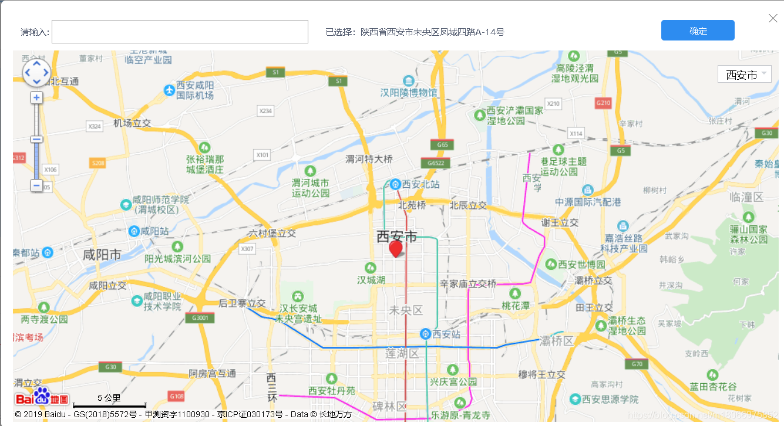Pan map left with navigation arrow

click(x=27, y=72)
